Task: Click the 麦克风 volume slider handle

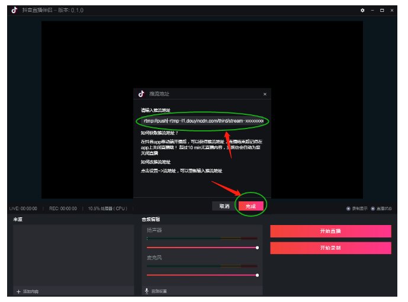Action: (257, 275)
